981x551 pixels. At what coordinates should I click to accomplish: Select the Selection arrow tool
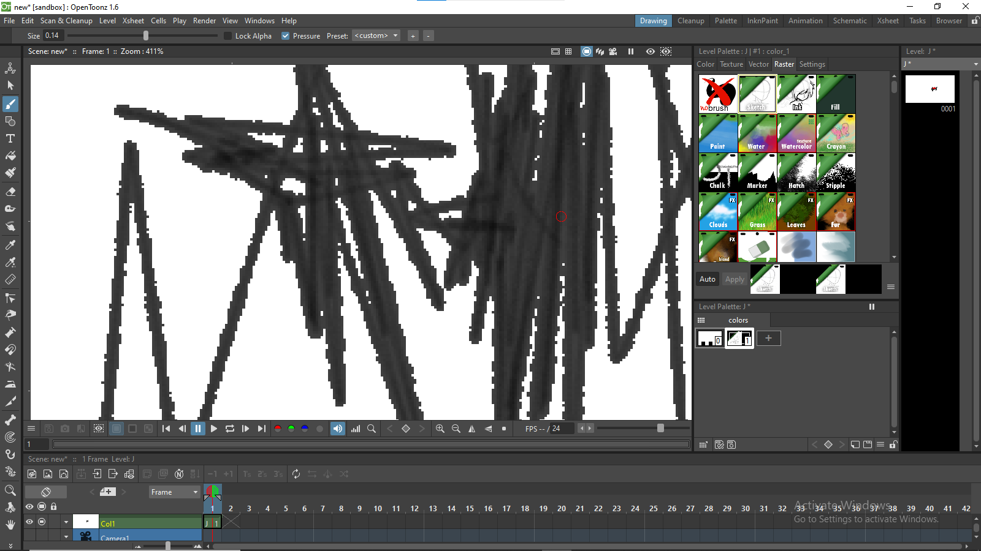pos(10,86)
